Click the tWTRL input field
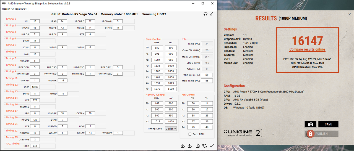The image size is (354, 151). [90, 47]
